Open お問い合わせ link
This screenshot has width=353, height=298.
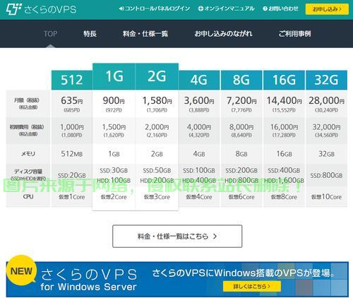(x=280, y=8)
